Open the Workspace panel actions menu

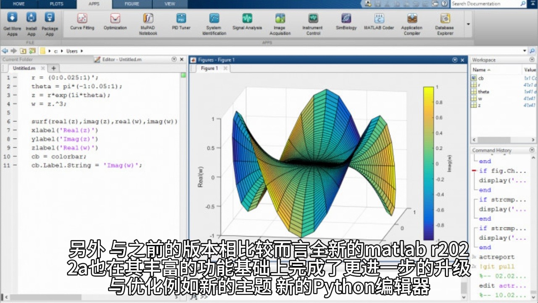pos(530,60)
